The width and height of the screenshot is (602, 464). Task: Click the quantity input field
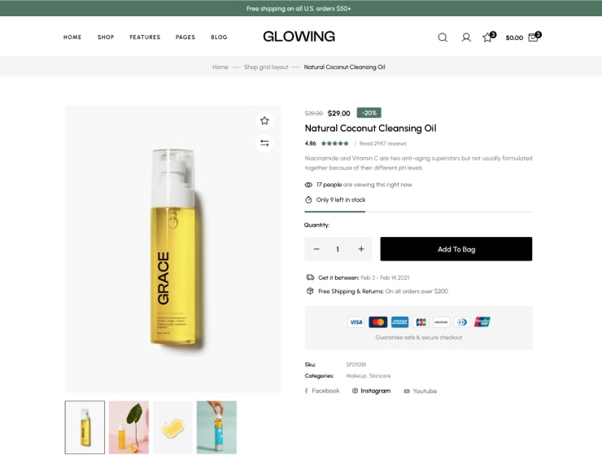[x=338, y=249]
